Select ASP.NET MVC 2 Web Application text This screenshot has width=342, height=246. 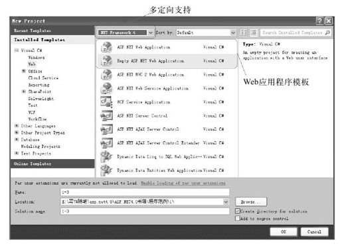coord(151,75)
